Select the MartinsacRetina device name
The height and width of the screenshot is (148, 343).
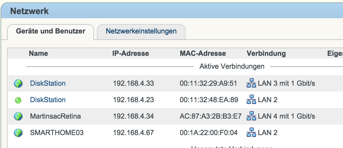(x=55, y=116)
